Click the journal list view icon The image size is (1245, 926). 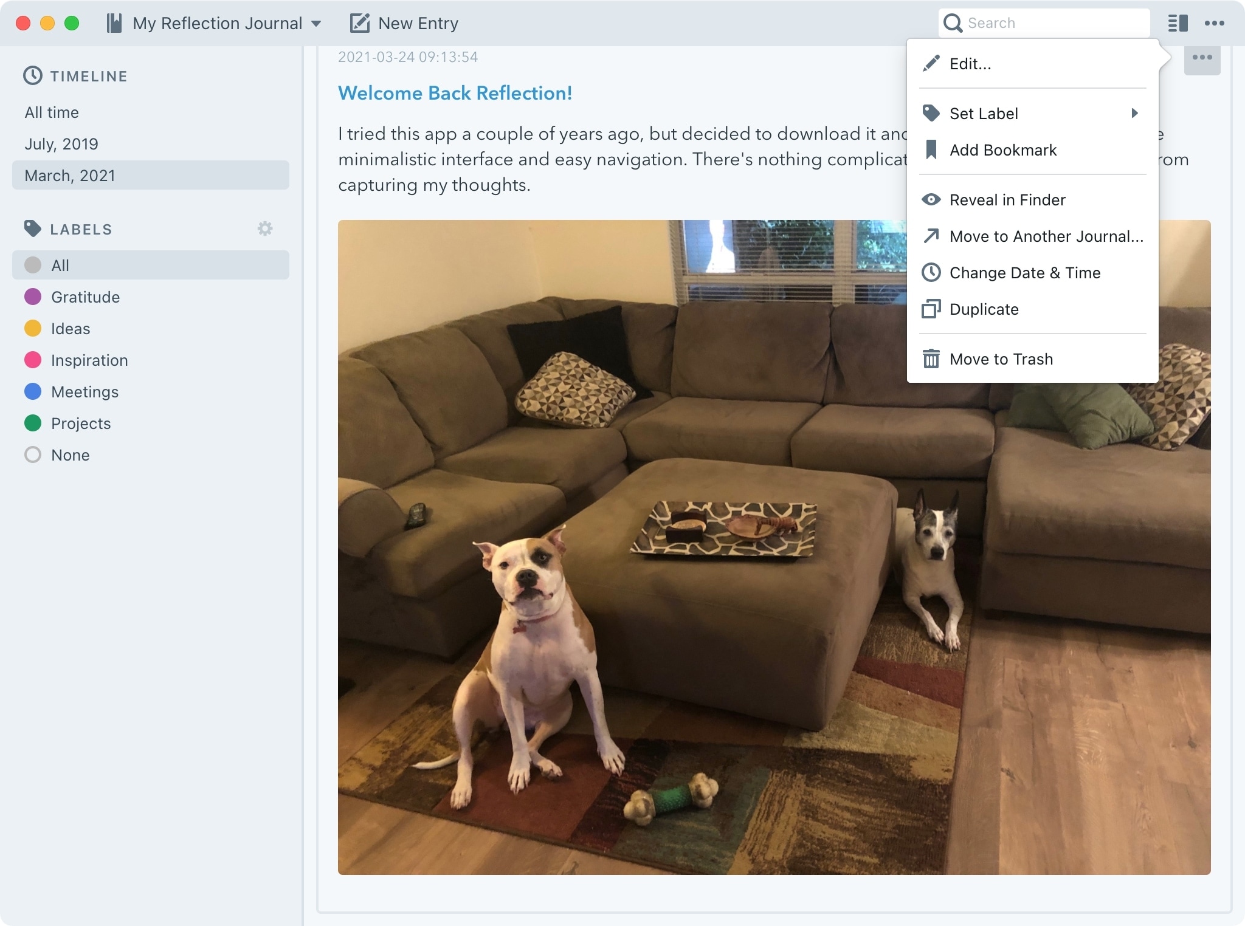(x=1177, y=23)
